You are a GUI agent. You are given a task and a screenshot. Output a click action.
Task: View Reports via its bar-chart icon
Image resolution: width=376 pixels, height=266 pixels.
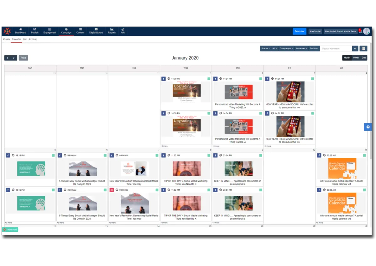[112, 31]
